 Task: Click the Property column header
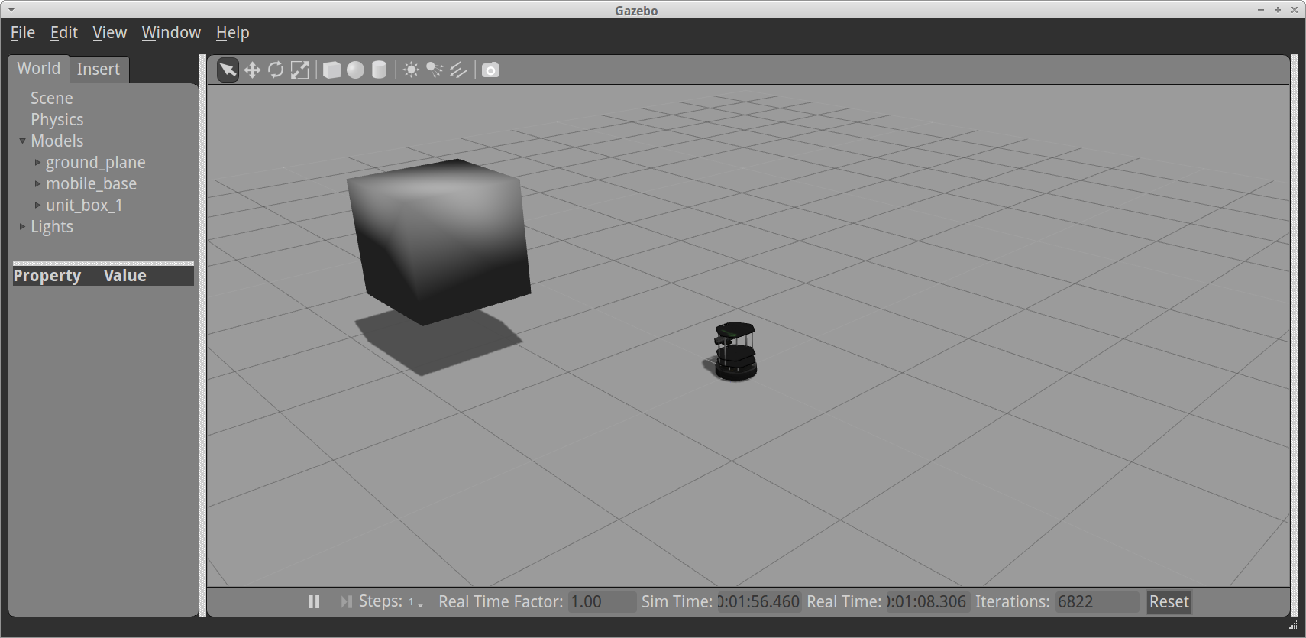click(x=47, y=276)
